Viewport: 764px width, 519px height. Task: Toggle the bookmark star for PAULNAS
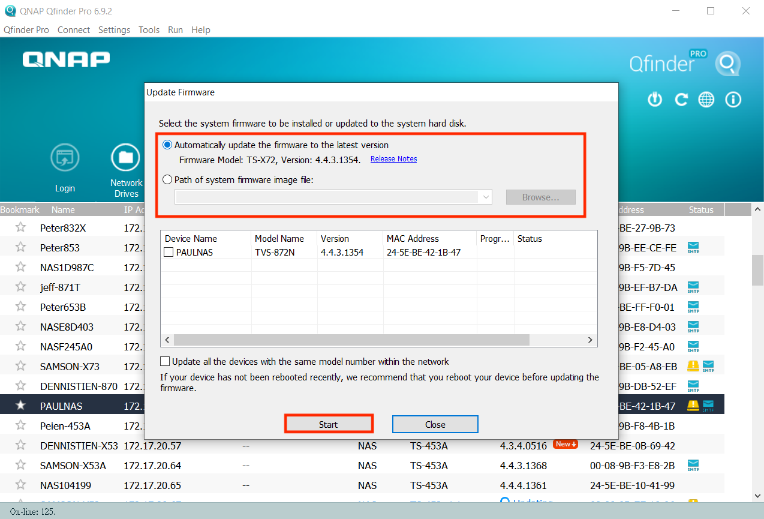pos(21,406)
